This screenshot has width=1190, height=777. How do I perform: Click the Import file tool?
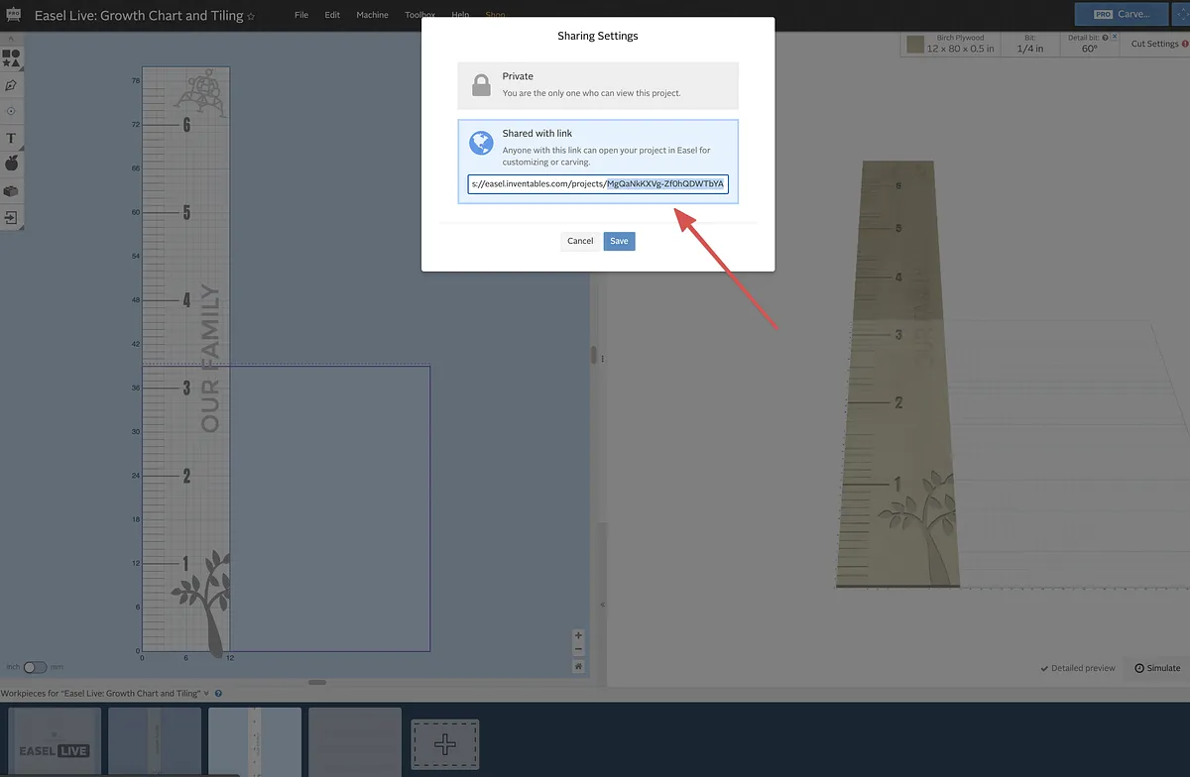coord(11,217)
